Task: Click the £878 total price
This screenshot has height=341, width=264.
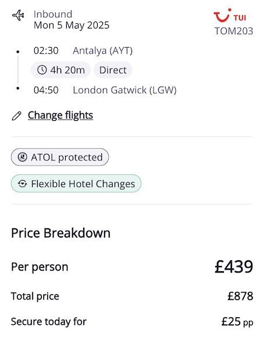Action: coord(240,296)
